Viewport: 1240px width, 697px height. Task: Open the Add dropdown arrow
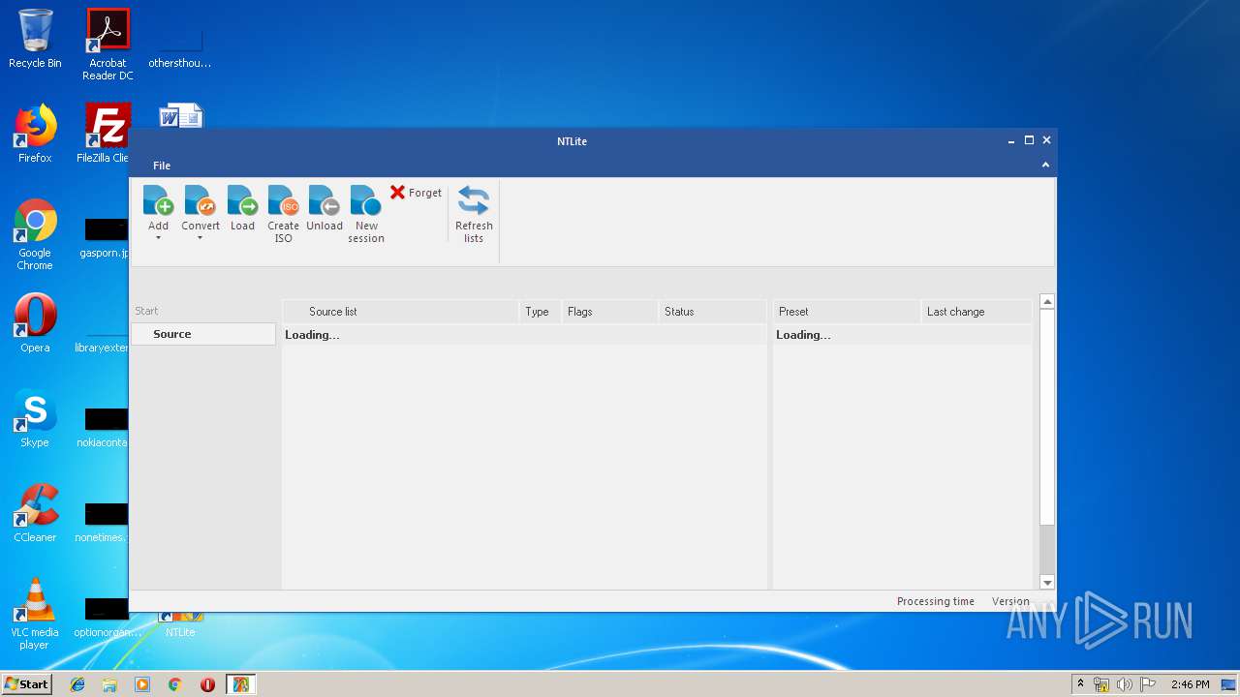(158, 238)
